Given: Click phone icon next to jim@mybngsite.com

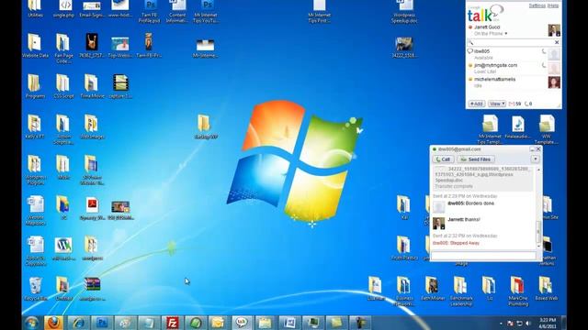Looking at the screenshot, I should tap(543, 65).
